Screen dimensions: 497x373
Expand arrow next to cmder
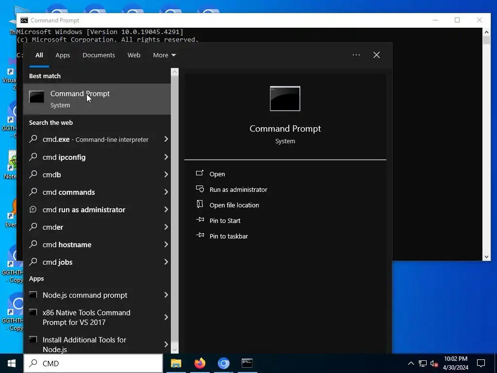click(166, 227)
